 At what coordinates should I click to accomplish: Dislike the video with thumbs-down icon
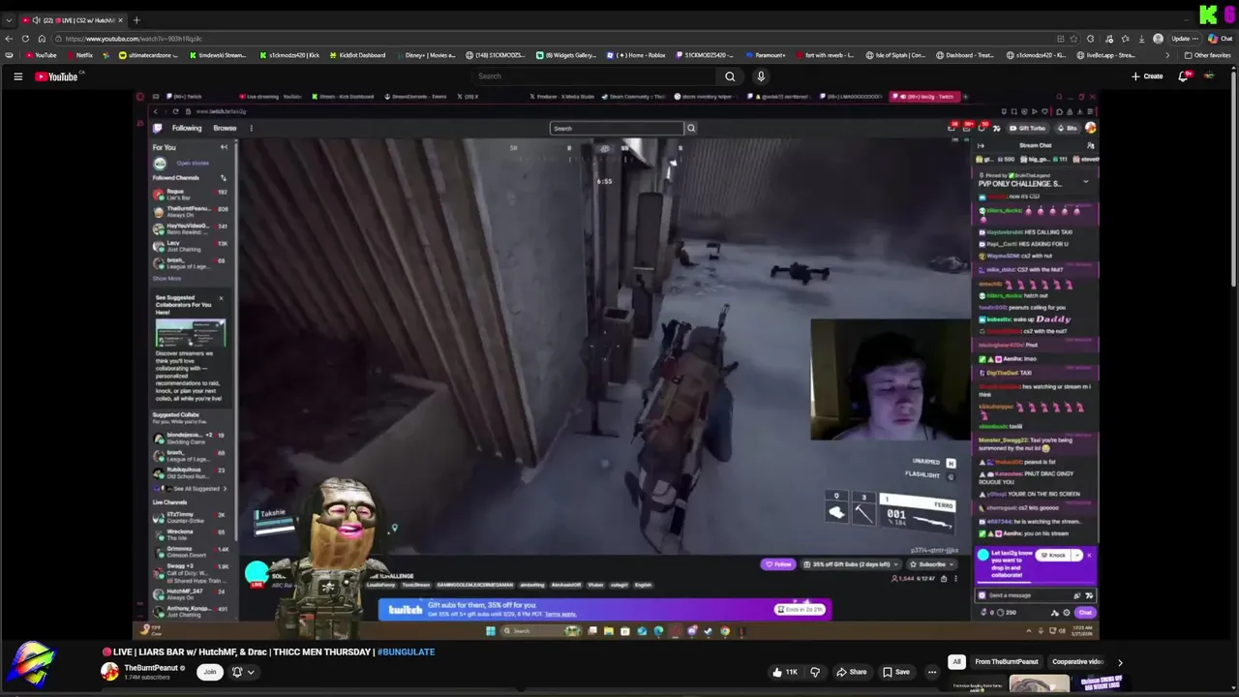(x=815, y=672)
